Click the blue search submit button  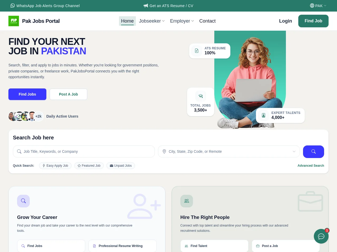314,152
